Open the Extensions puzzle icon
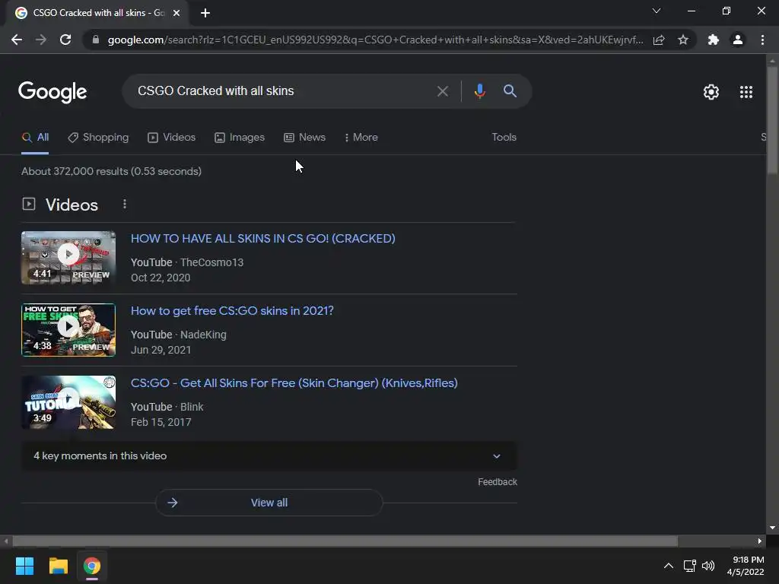The height and width of the screenshot is (584, 779). (714, 40)
